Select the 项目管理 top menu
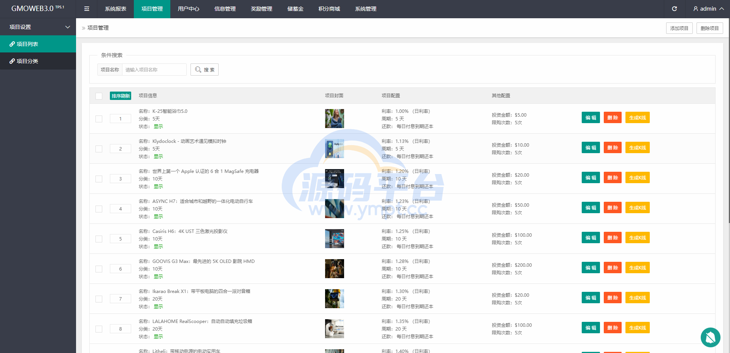 152,9
